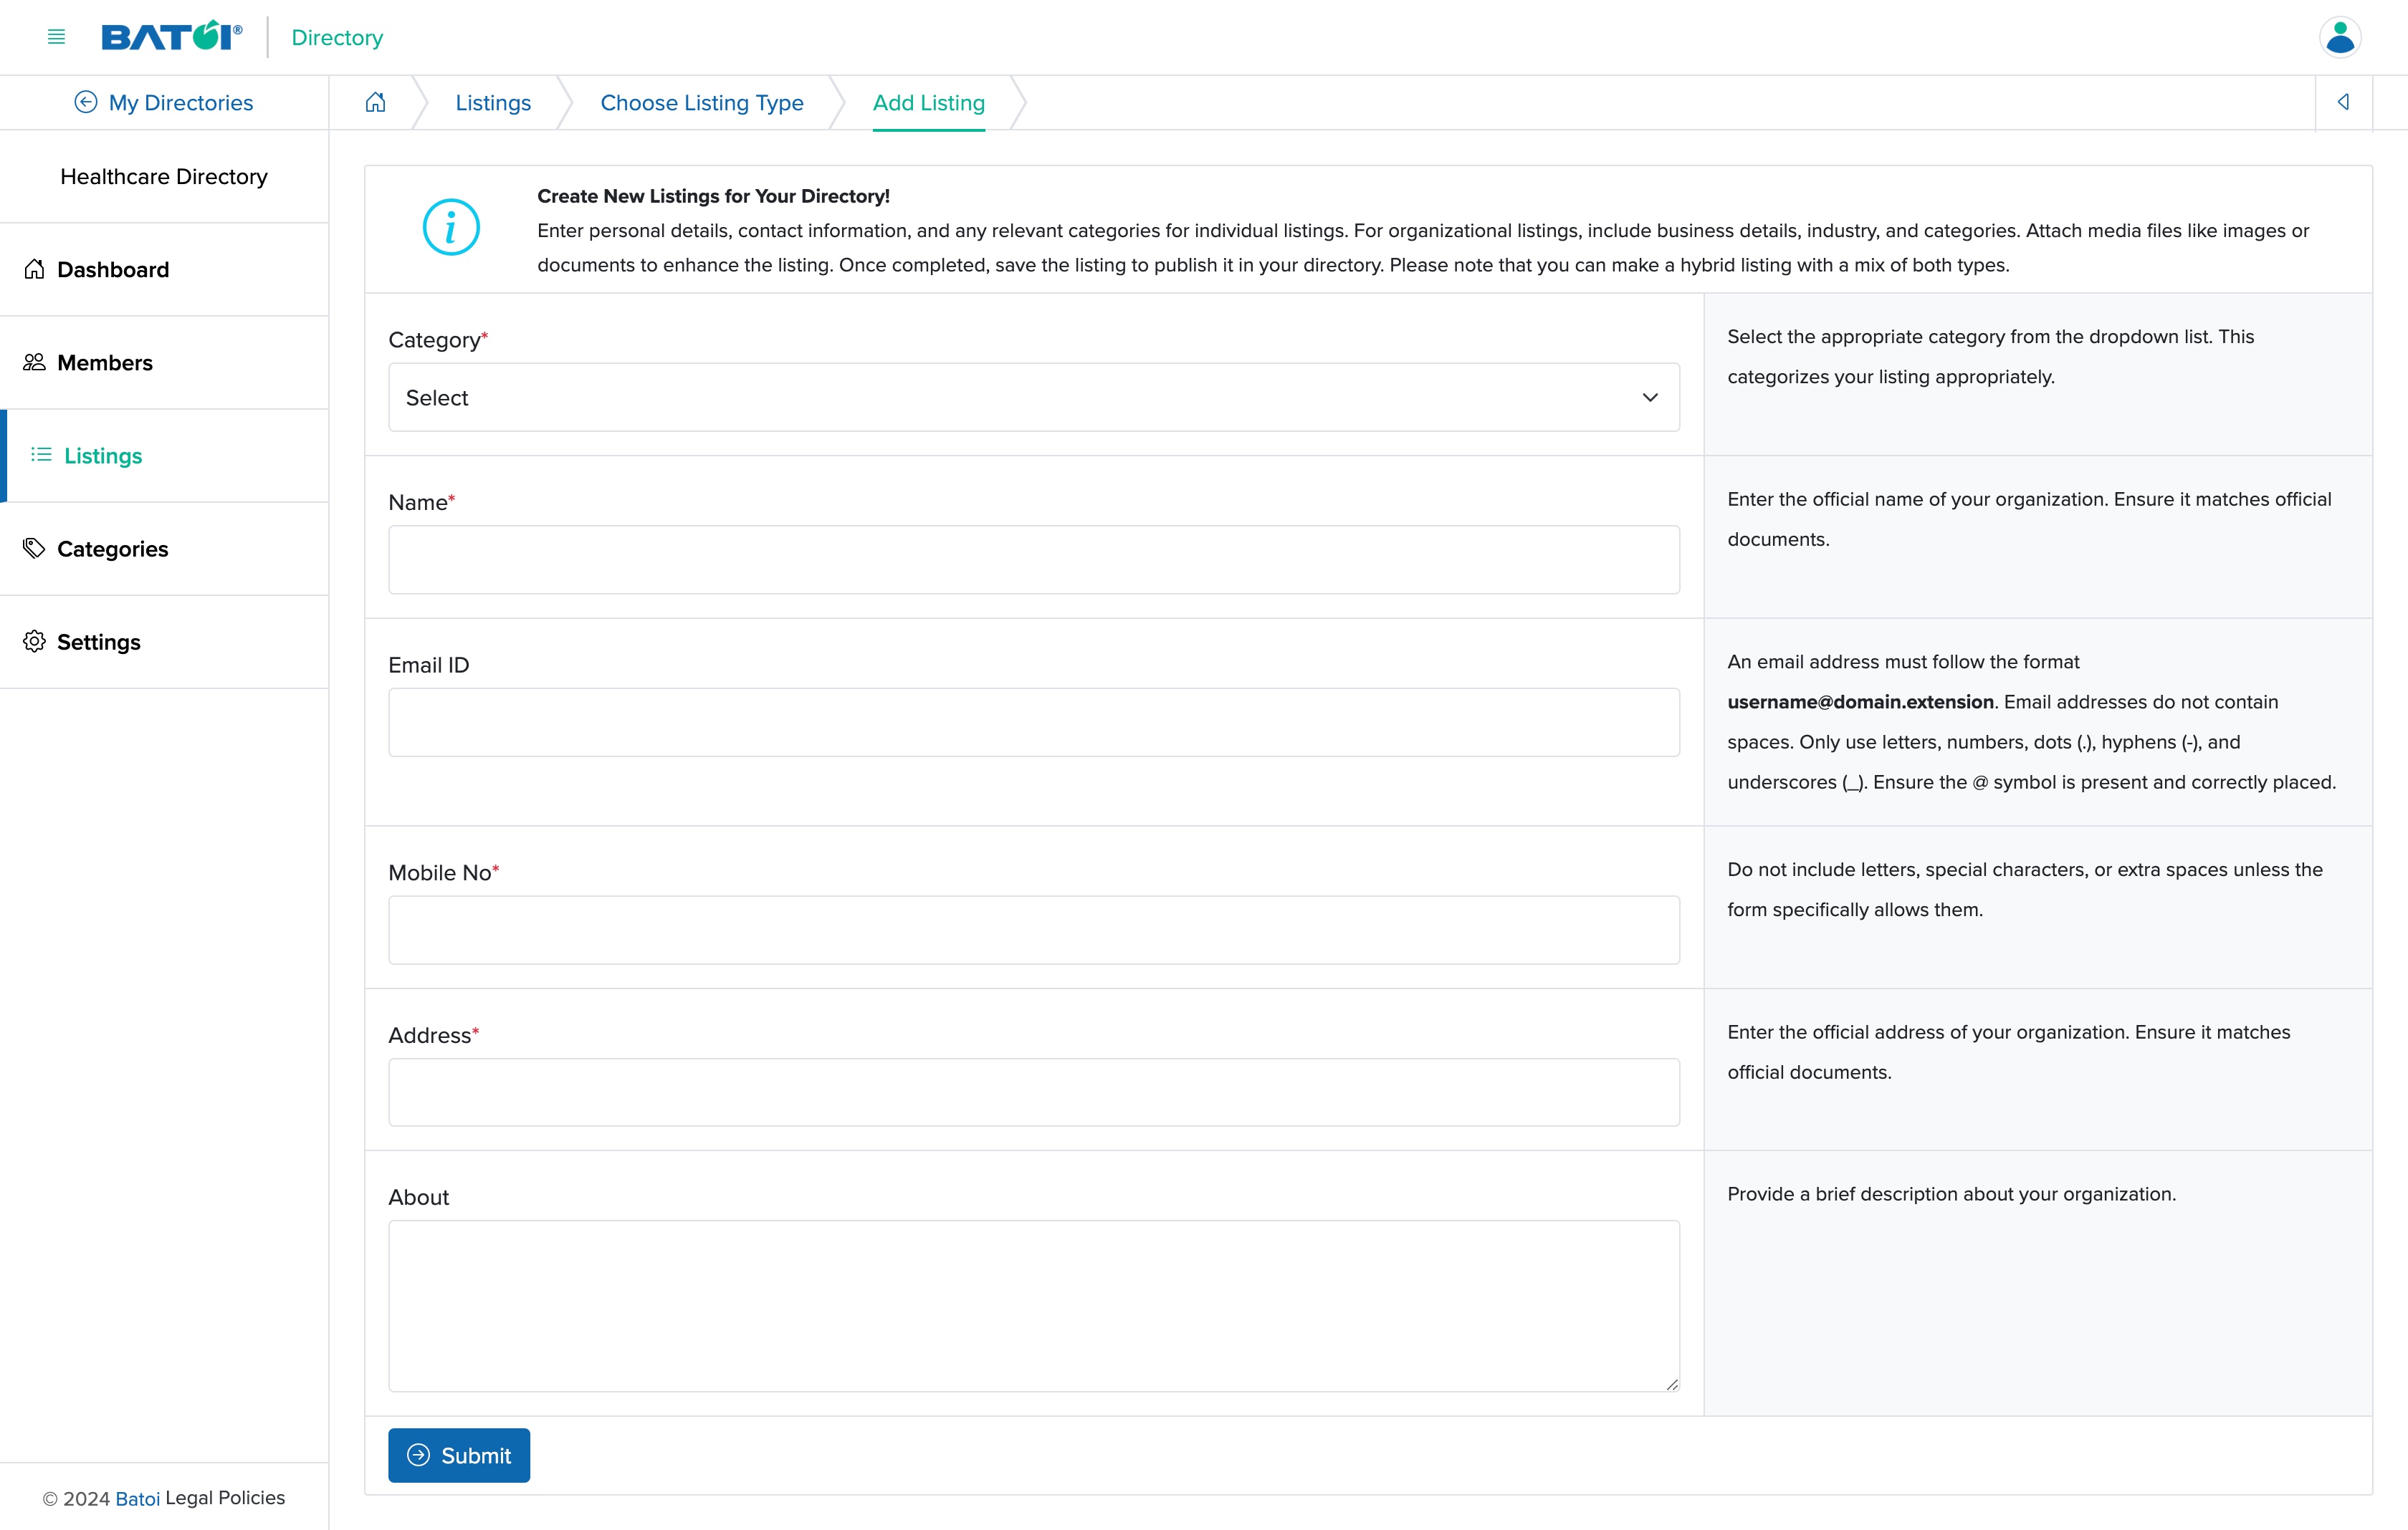The height and width of the screenshot is (1530, 2408).
Task: Switch to the Listings breadcrumb
Action: (492, 102)
